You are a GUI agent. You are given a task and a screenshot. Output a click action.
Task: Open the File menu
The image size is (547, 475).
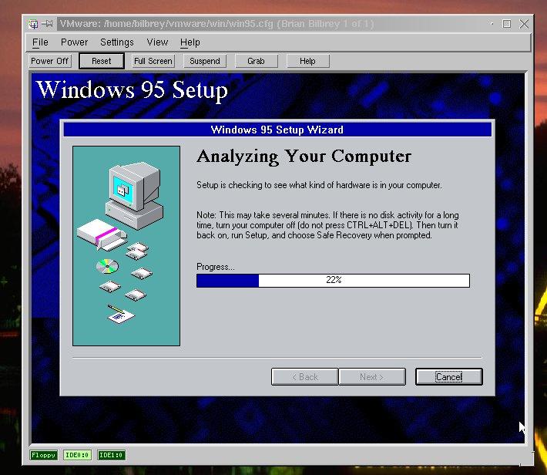(40, 42)
